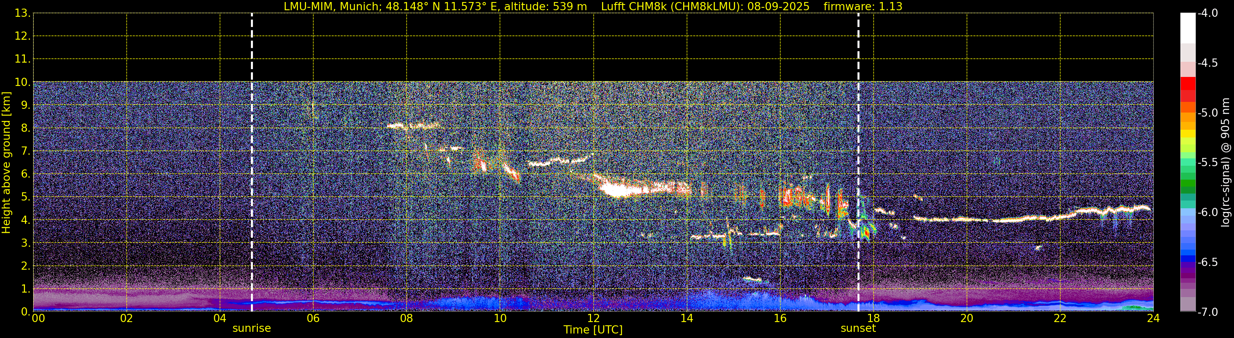Select the bright red swatch in the colorbar

[1187, 83]
